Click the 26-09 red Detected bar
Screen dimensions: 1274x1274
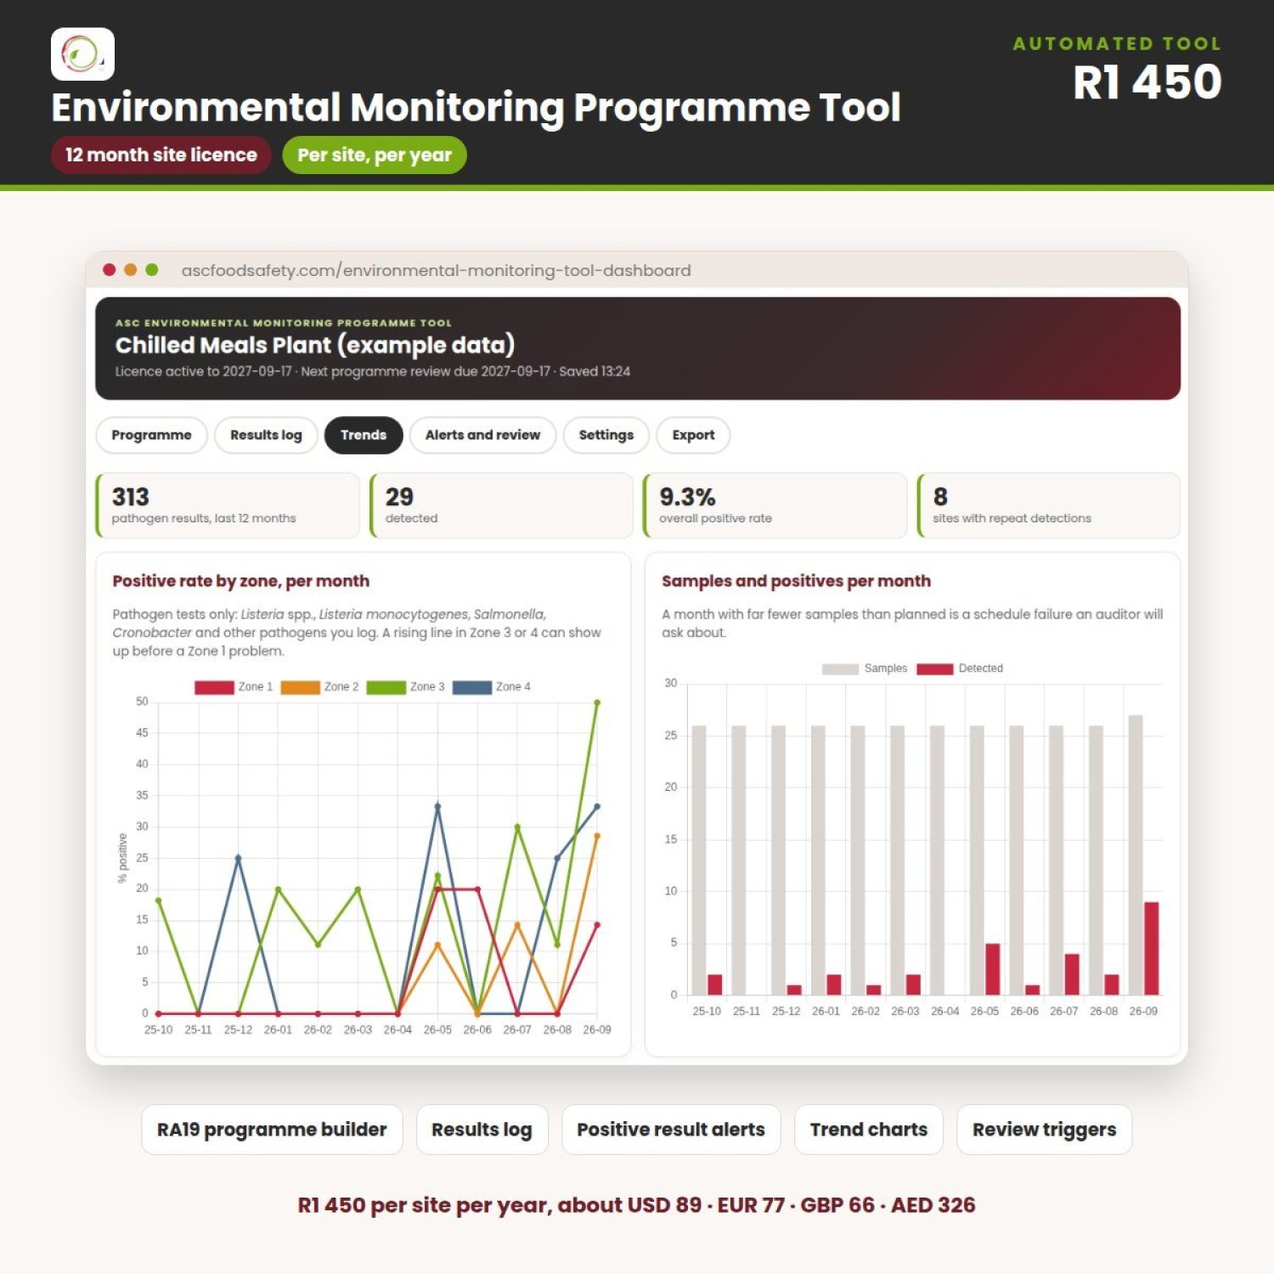click(x=1152, y=949)
